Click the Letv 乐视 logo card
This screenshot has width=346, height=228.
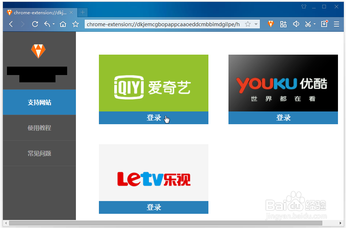tap(154, 173)
